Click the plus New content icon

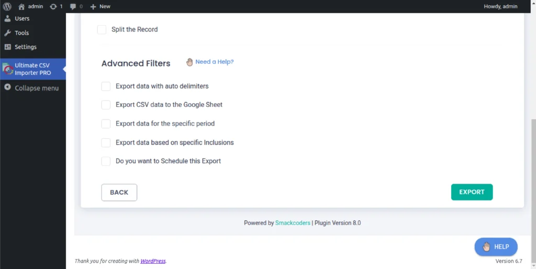pos(93,6)
